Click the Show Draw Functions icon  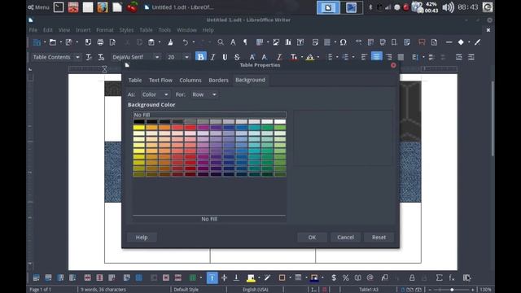coord(478,42)
